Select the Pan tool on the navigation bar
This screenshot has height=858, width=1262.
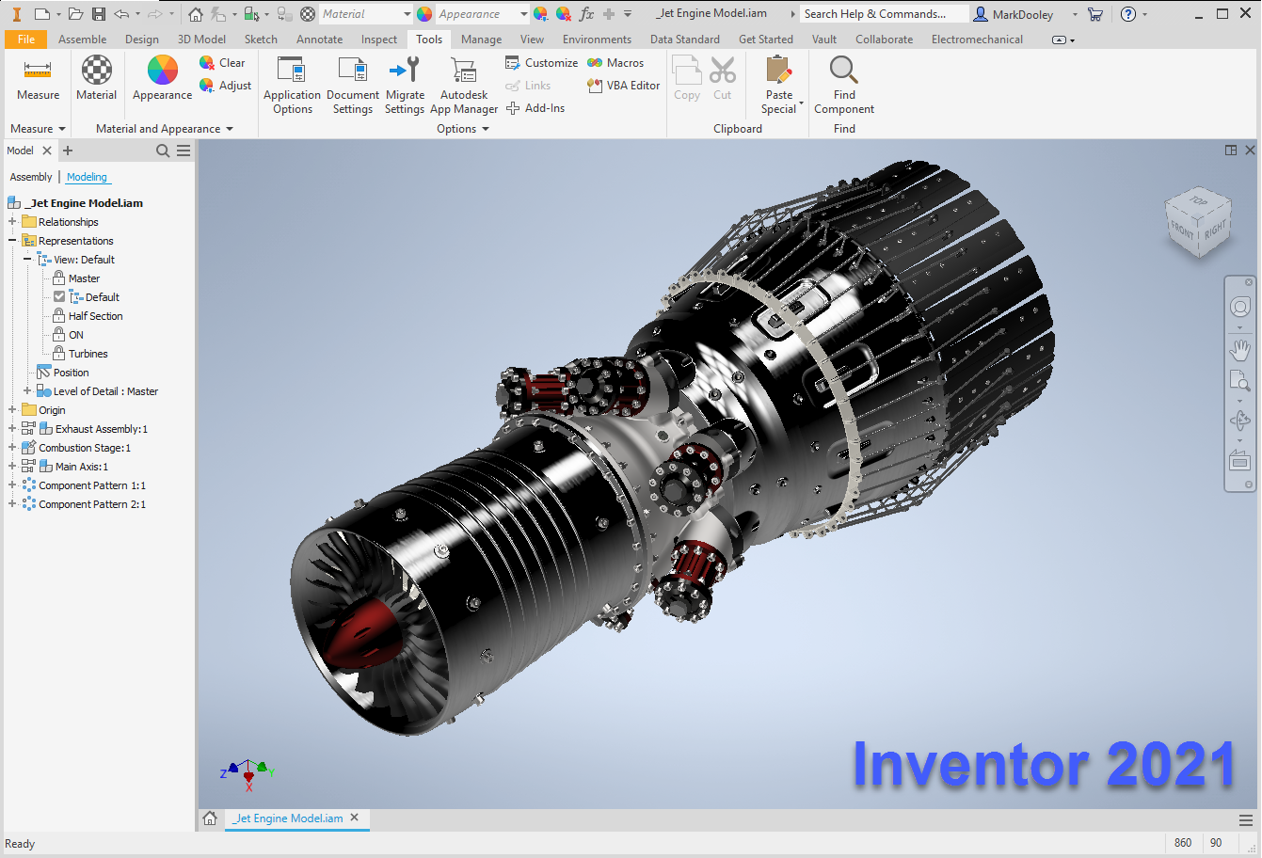1239,349
